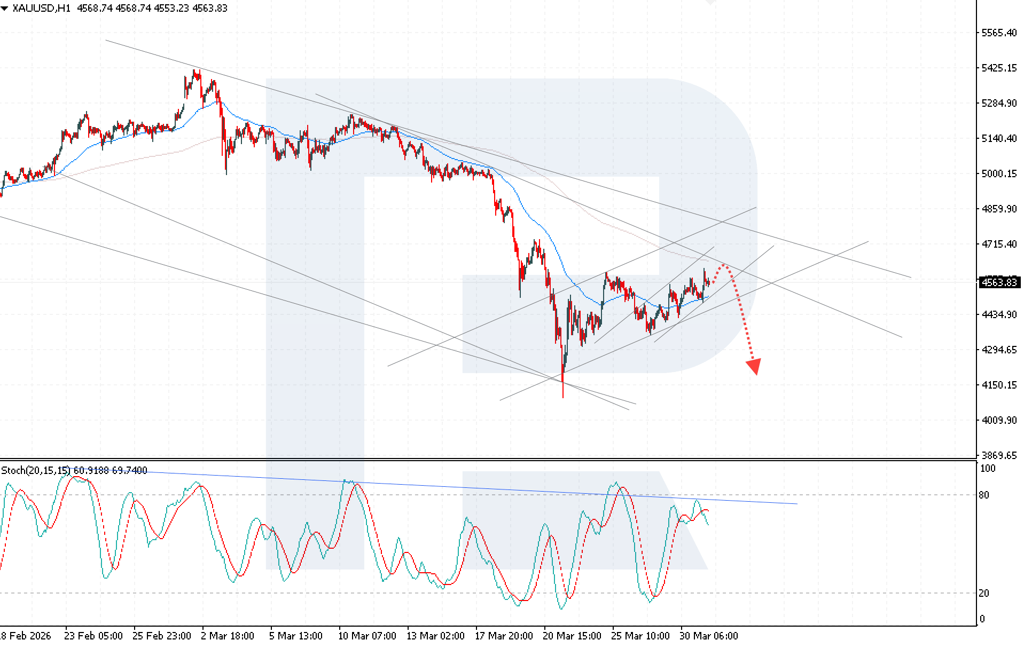Click the 80 level on stochastic scale
Viewport: 1024px width, 648px height.
click(x=984, y=495)
